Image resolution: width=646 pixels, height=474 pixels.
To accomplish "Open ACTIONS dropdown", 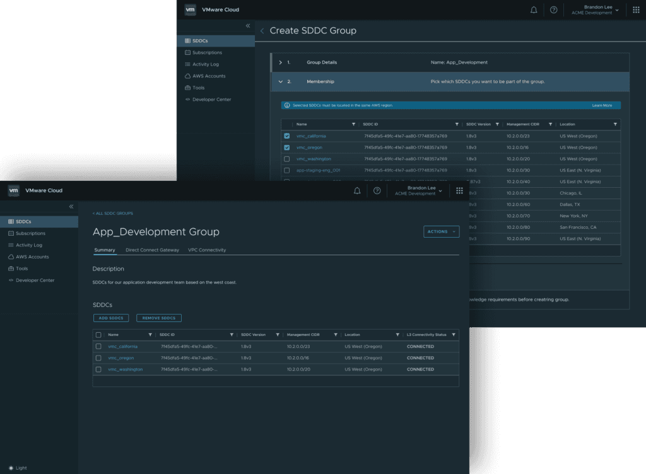I will (441, 232).
